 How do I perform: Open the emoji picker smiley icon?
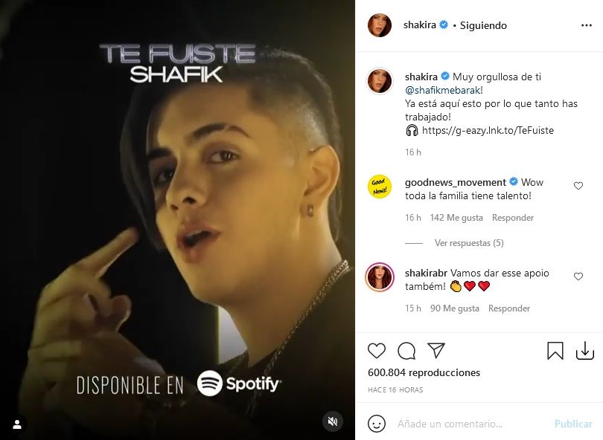[377, 424]
